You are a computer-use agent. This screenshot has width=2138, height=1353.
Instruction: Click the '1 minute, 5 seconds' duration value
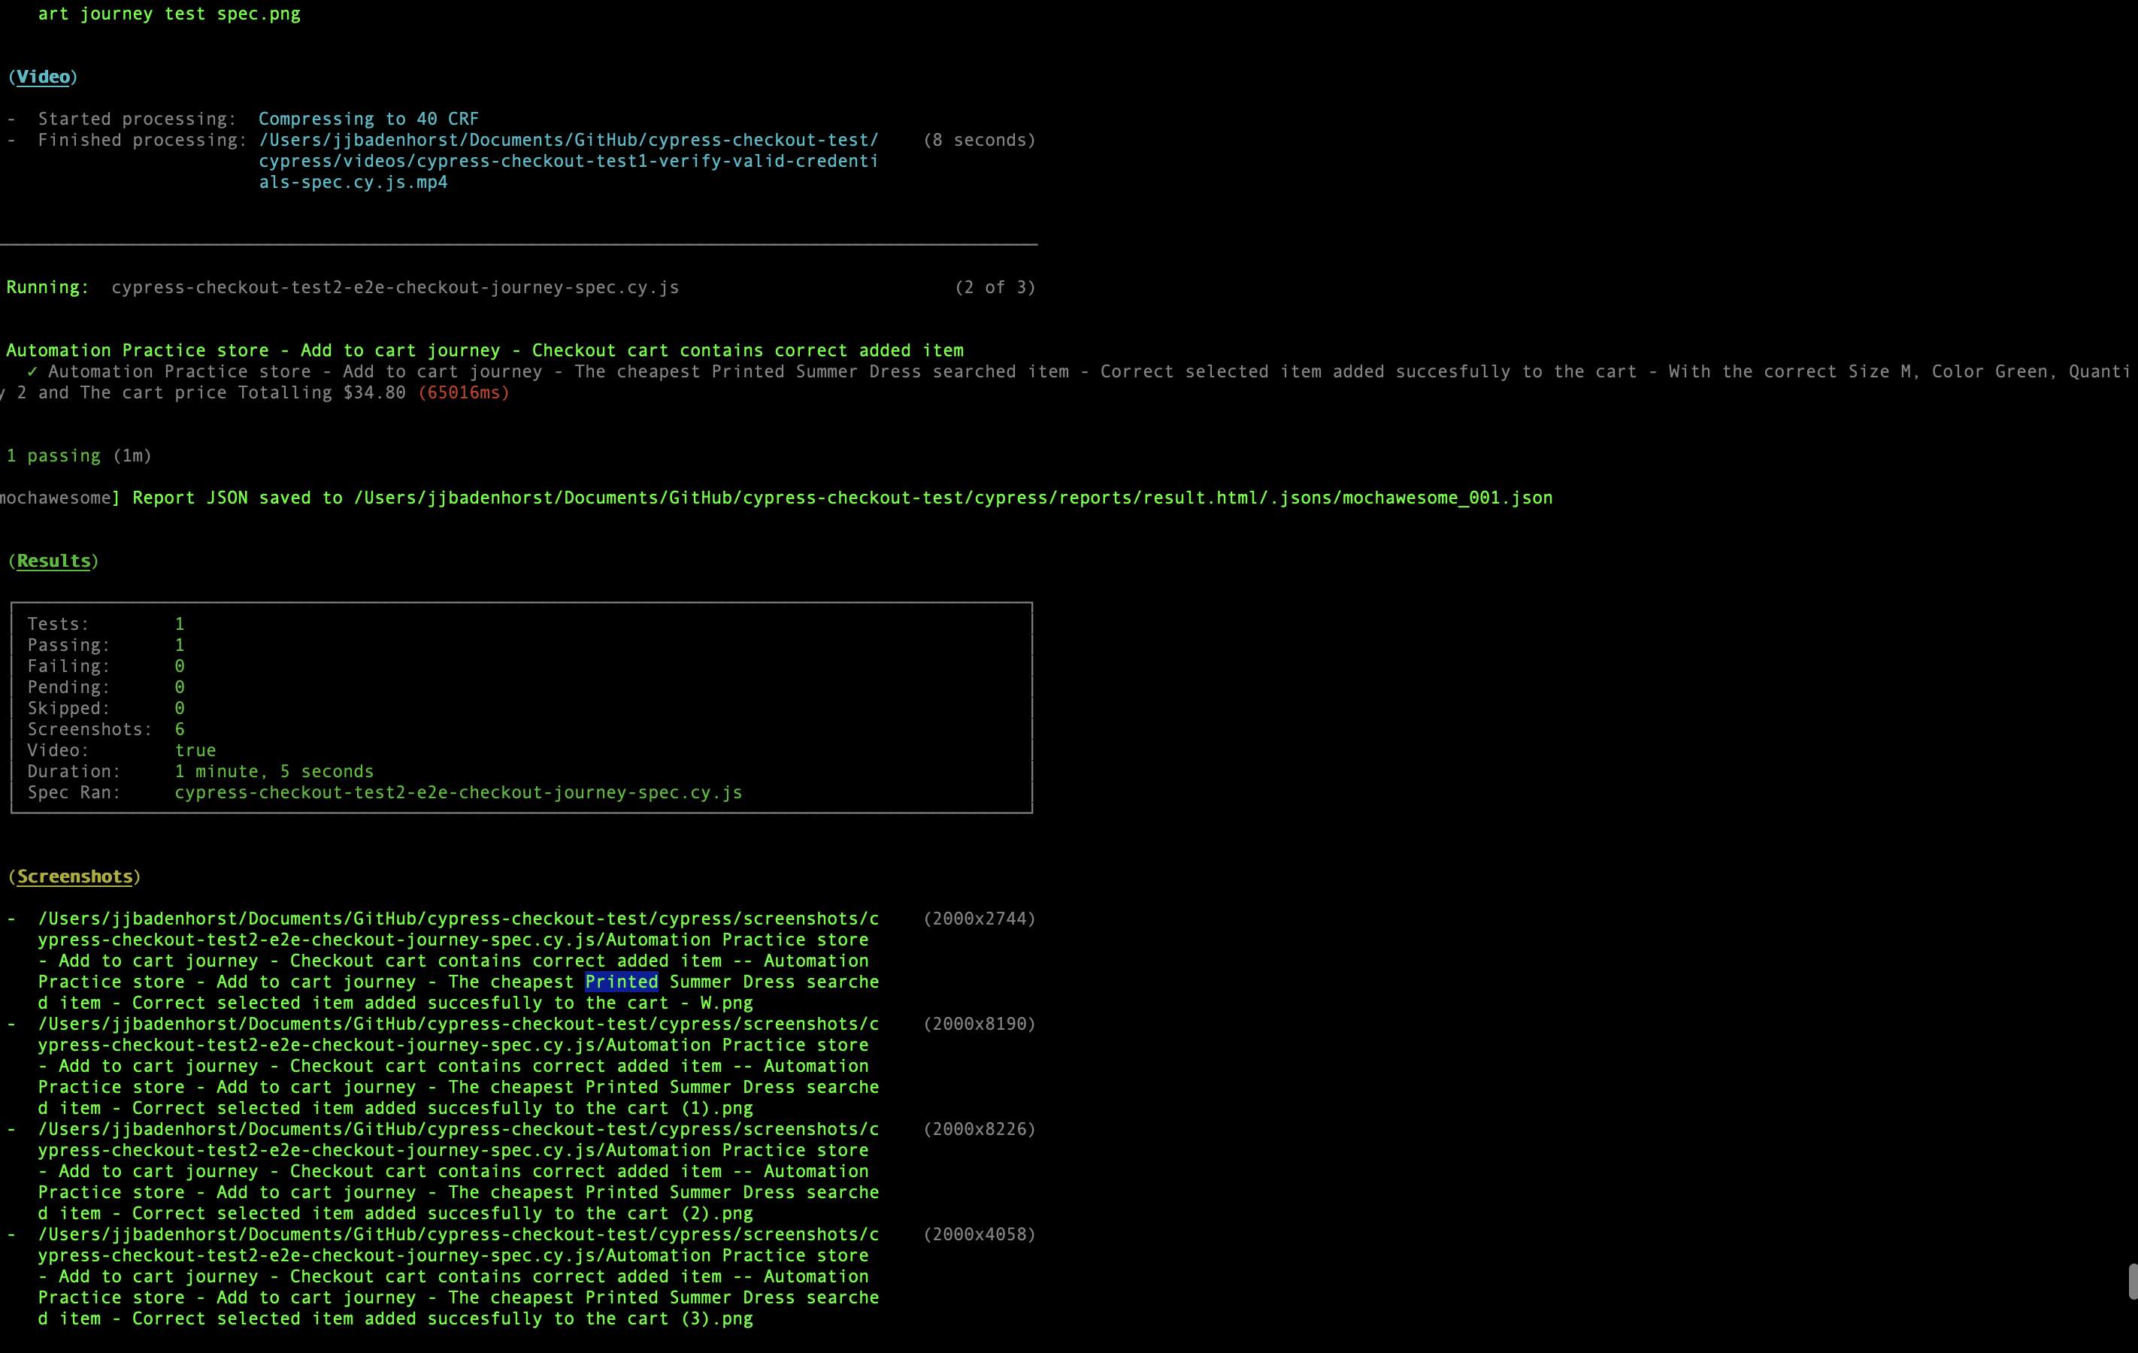tap(274, 771)
